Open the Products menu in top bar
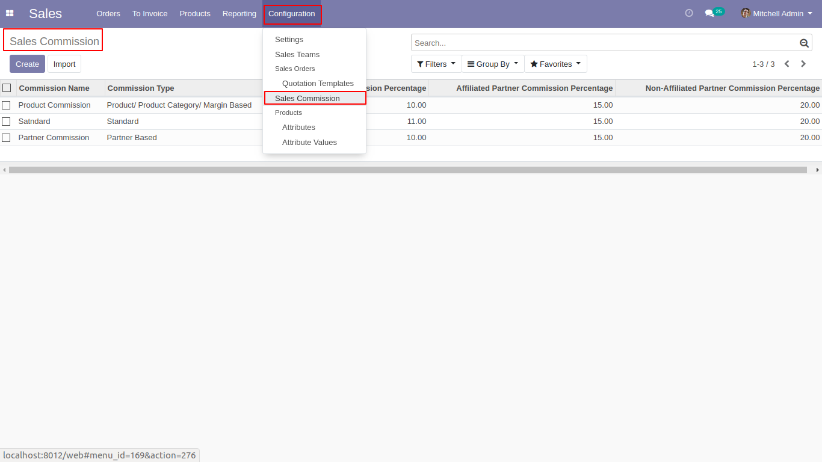This screenshot has width=822, height=462. tap(195, 13)
